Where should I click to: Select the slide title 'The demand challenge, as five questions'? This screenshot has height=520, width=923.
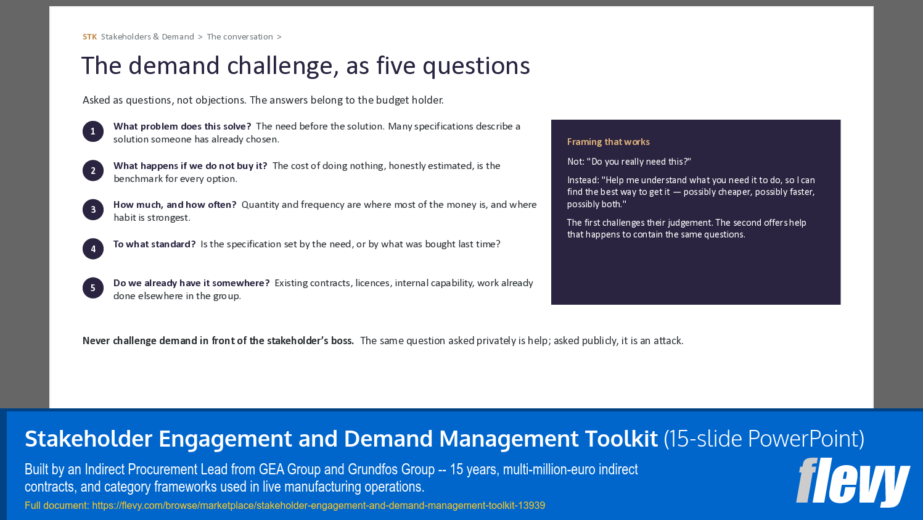click(306, 65)
